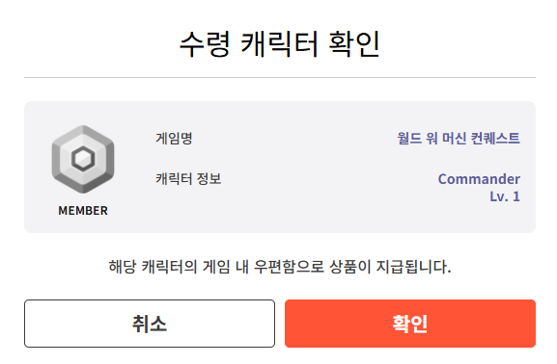Click the phrase 해당 캐릭터의 starting the notice
Viewport: 557px width, 364px height.
(x=153, y=267)
